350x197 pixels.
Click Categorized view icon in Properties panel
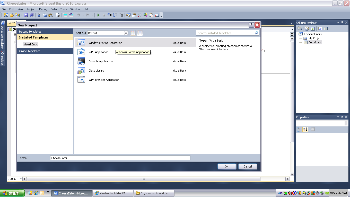(299, 130)
